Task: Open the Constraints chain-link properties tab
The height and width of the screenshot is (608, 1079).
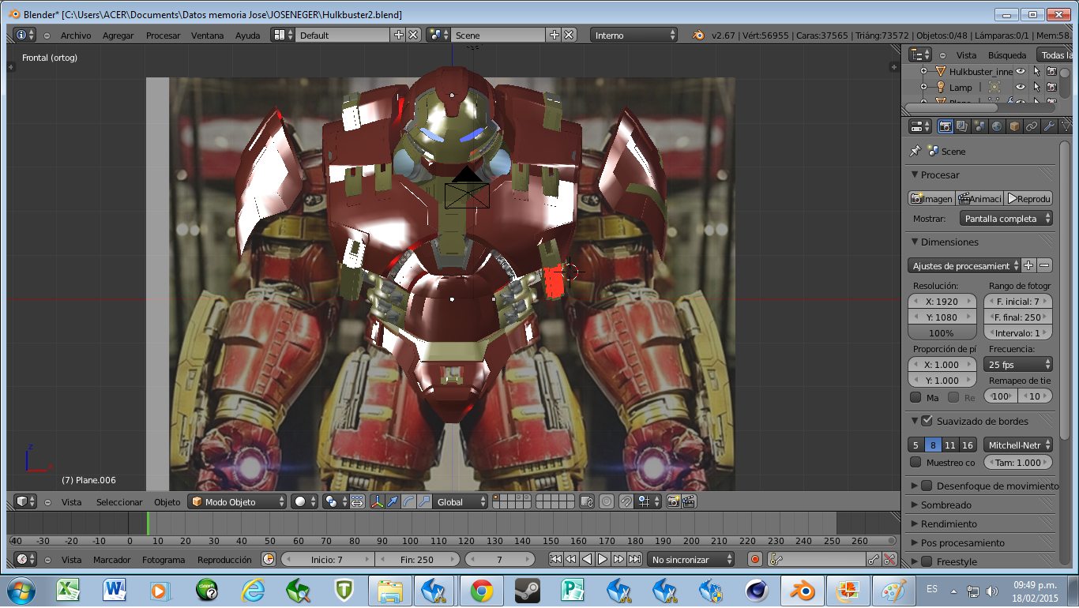Action: click(x=1032, y=126)
